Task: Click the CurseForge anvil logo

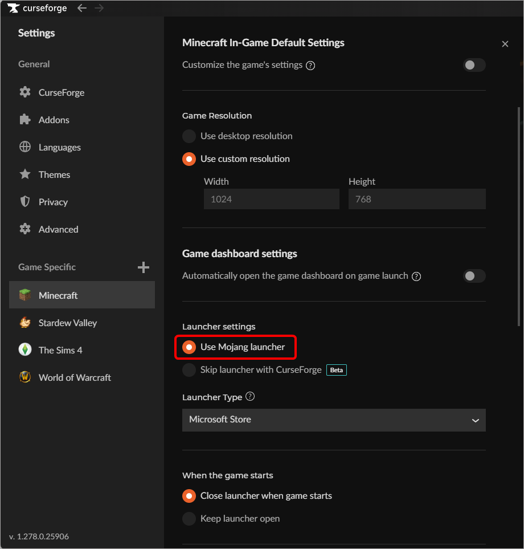Action: 14,8
